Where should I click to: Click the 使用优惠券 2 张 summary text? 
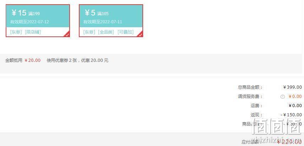pos(62,60)
